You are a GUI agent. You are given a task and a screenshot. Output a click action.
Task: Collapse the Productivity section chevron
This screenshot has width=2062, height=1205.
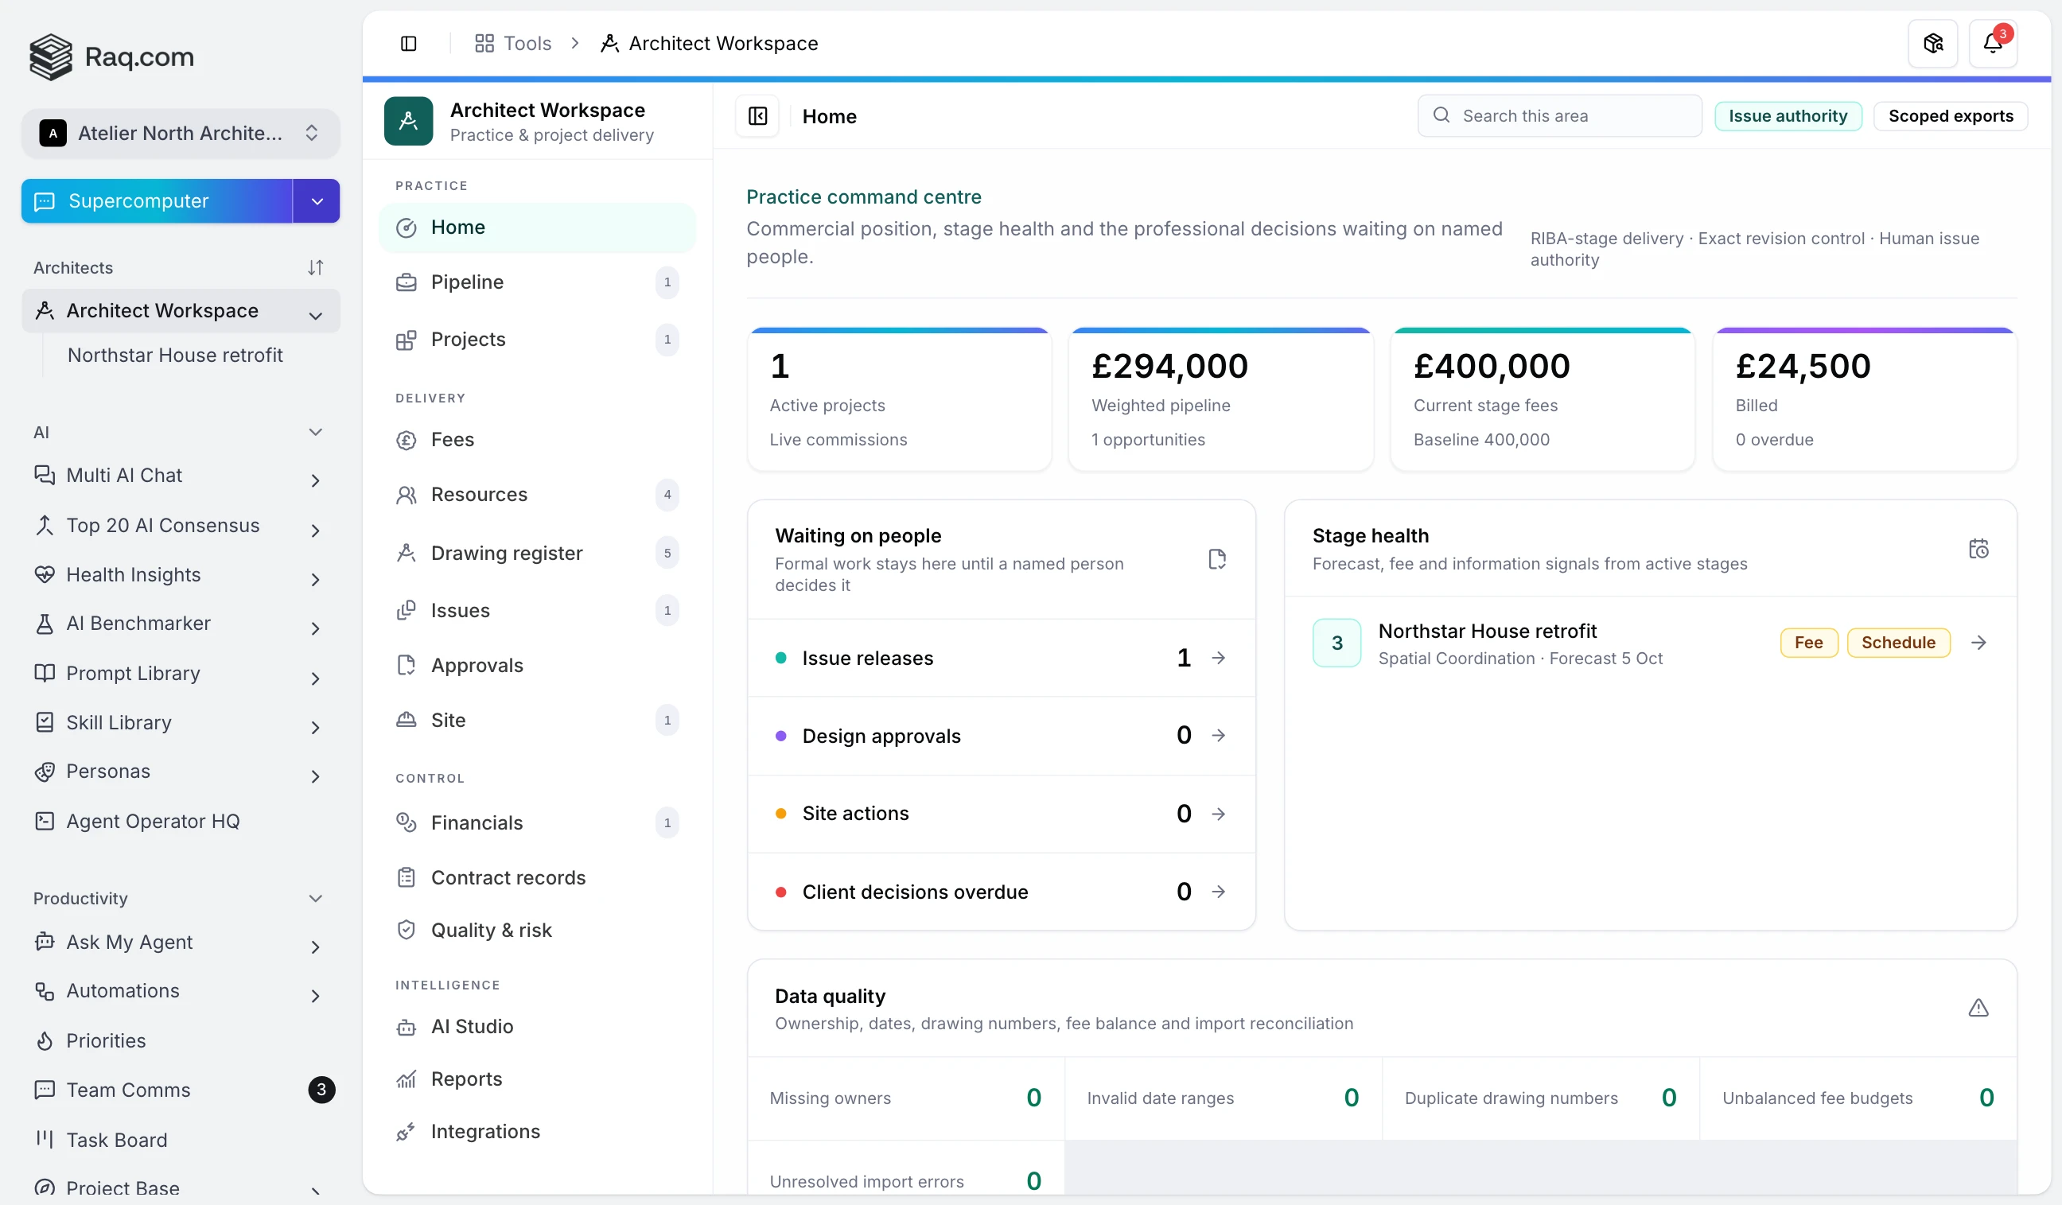click(x=316, y=898)
